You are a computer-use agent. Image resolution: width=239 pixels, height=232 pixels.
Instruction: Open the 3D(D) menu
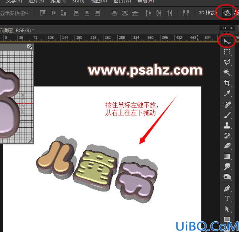(78, 1)
